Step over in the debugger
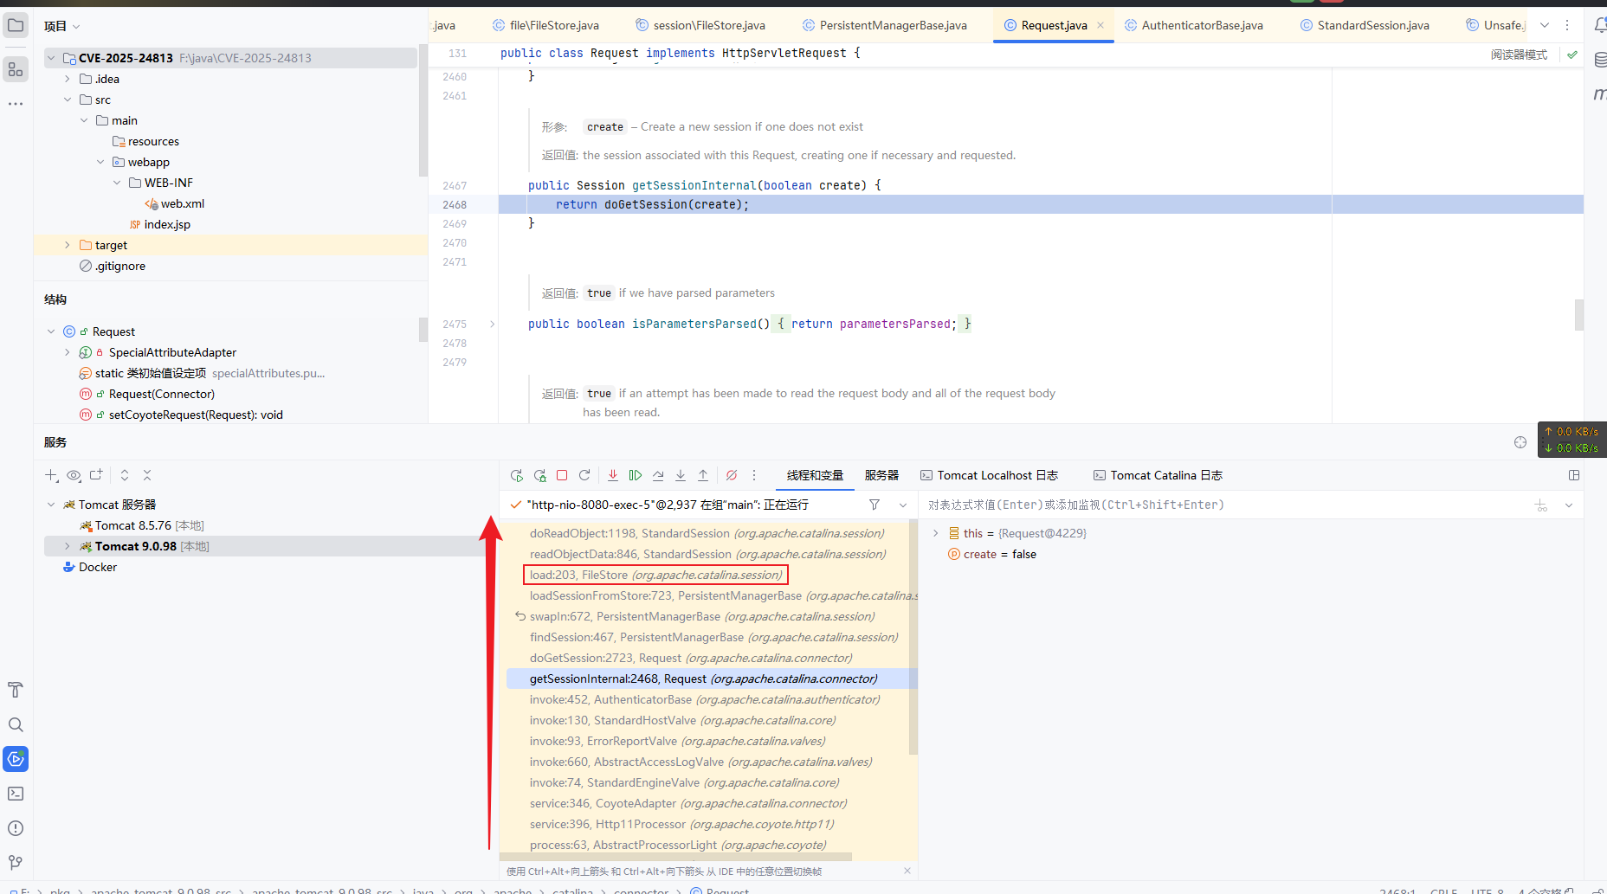This screenshot has width=1607, height=894. point(658,475)
